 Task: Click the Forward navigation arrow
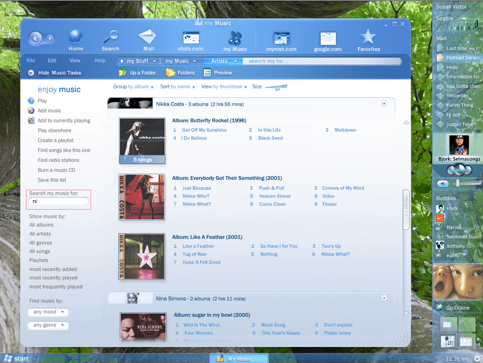50,39
